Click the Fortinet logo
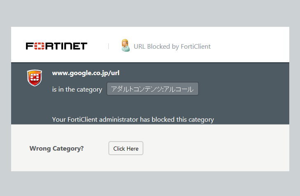This screenshot has width=300, height=196. [56, 46]
